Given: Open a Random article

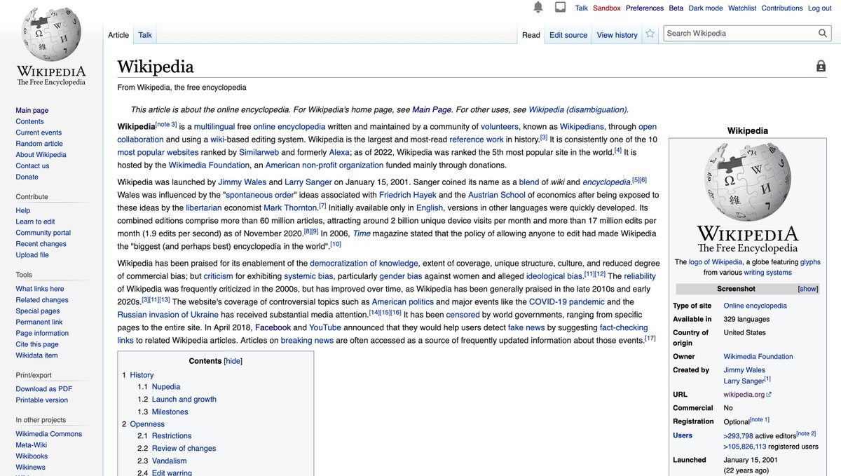Looking at the screenshot, I should (39, 143).
